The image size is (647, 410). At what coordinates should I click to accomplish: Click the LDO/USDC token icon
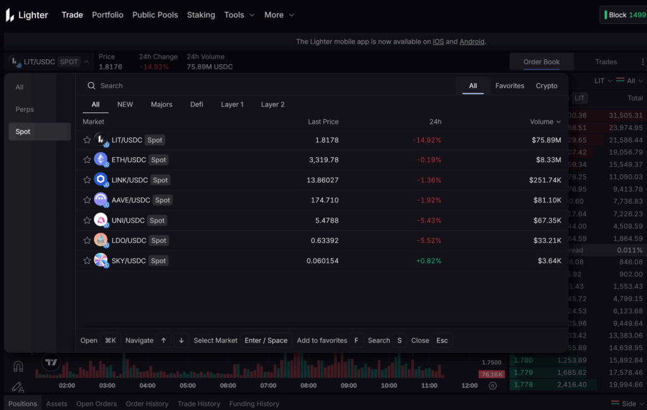(x=101, y=240)
